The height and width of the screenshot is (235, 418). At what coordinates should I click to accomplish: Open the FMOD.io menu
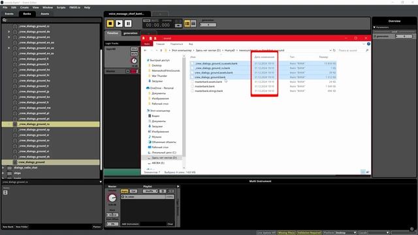75,7
